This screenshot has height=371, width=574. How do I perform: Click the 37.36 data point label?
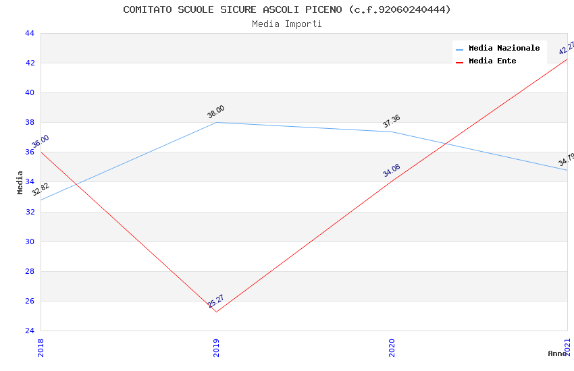click(392, 121)
